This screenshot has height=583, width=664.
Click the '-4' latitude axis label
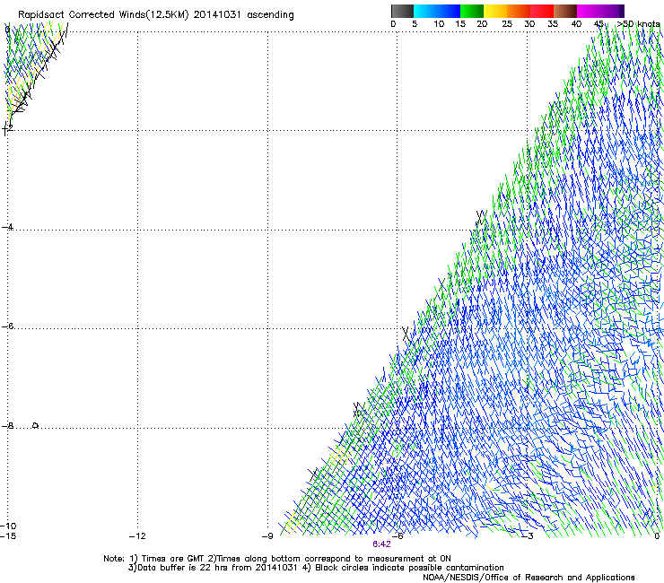click(x=7, y=227)
